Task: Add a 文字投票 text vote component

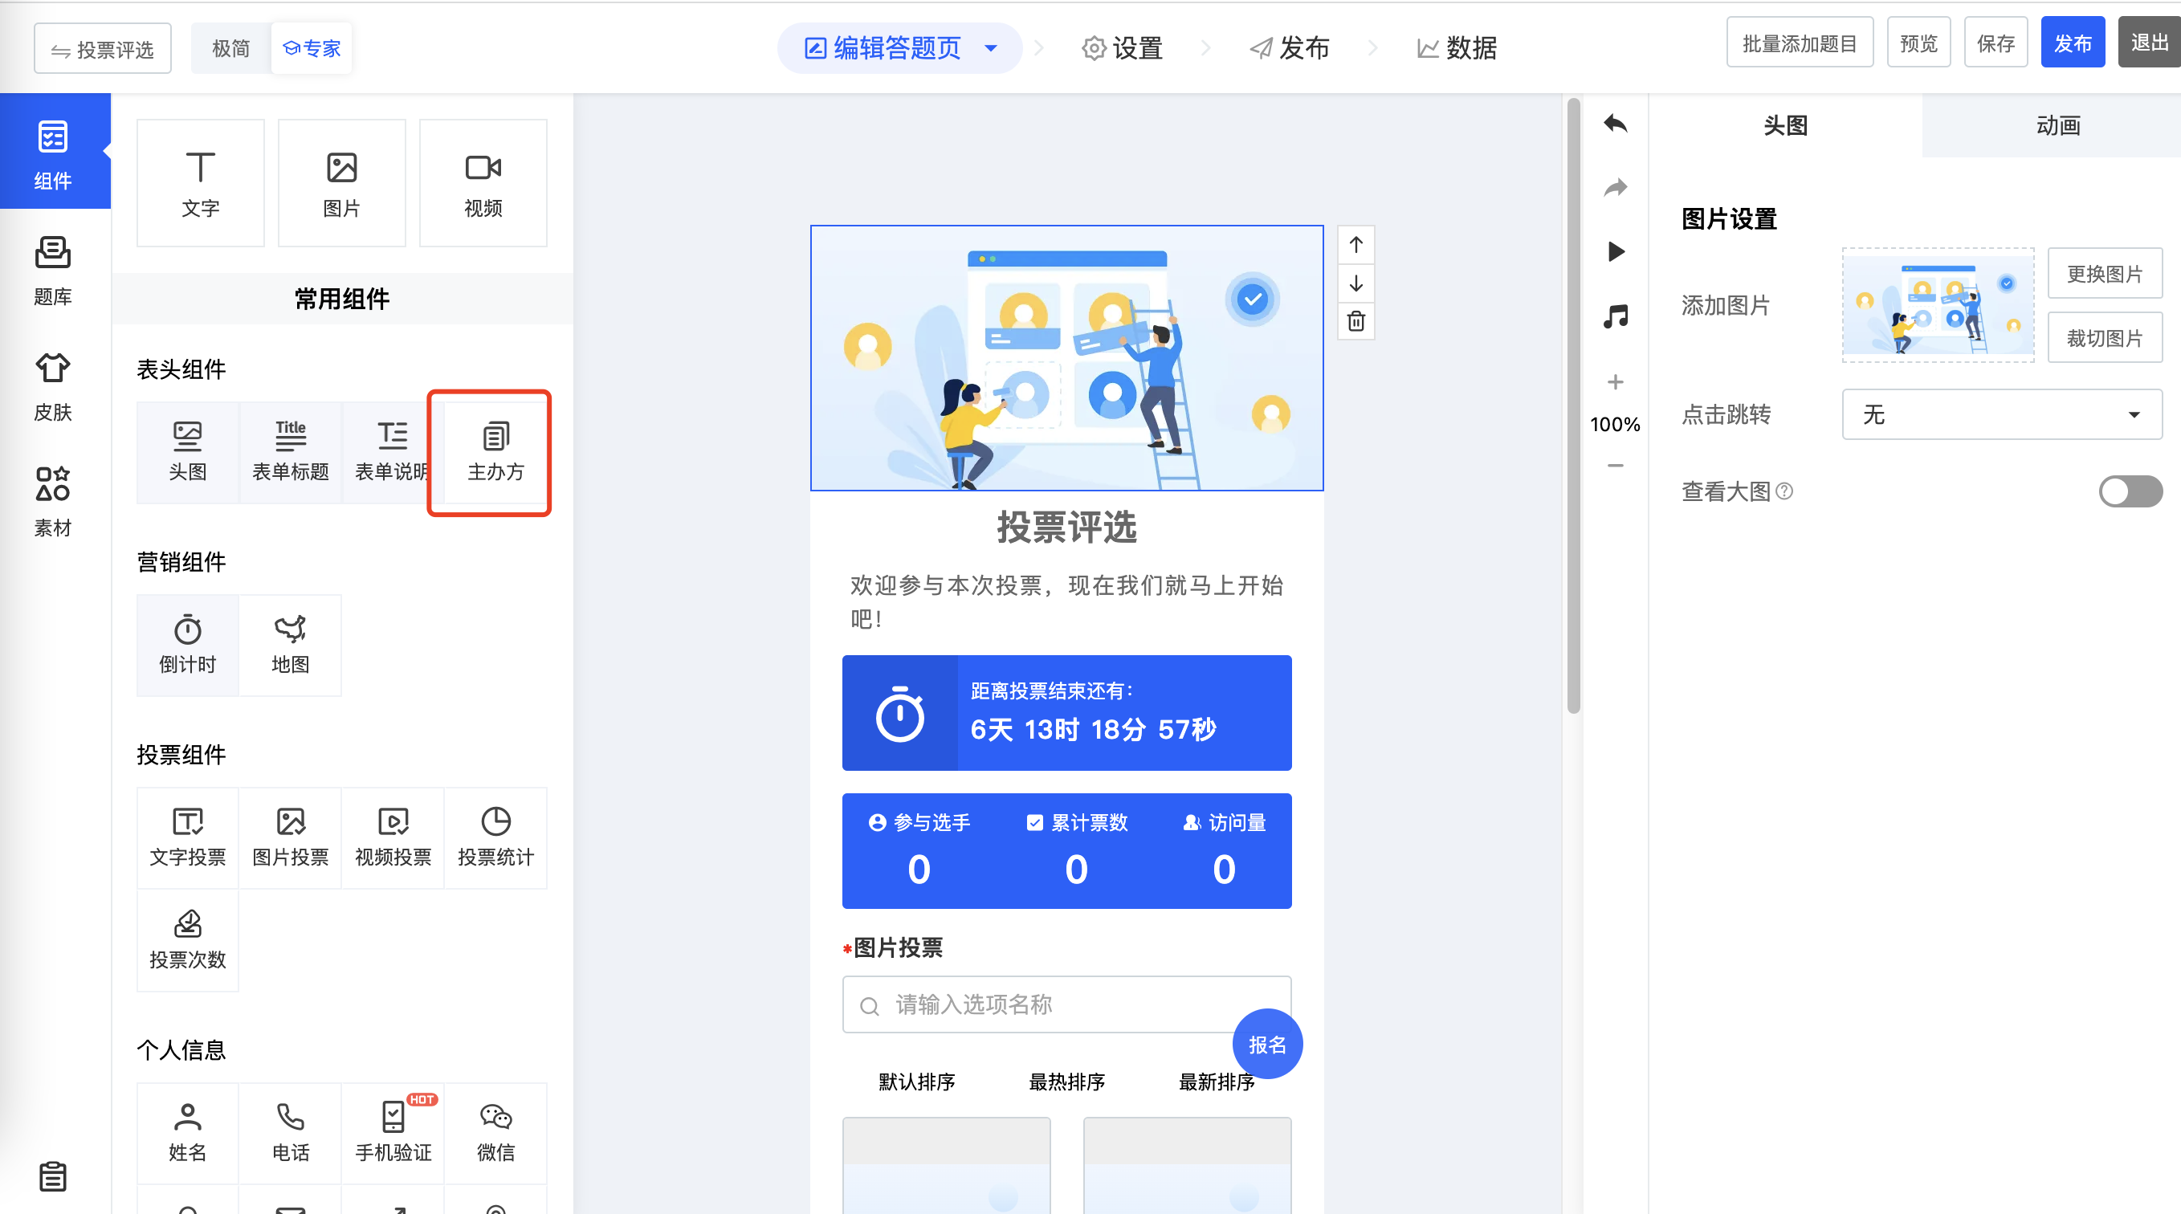Action: 188,838
